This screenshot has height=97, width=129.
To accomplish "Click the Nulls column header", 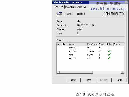I will (x=110, y=44).
